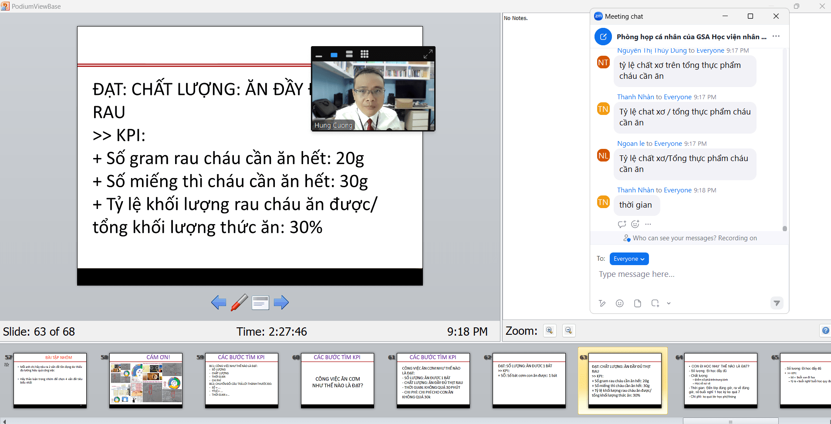The image size is (831, 424).
Task: Switch the video panel to strip view
Action: click(349, 54)
